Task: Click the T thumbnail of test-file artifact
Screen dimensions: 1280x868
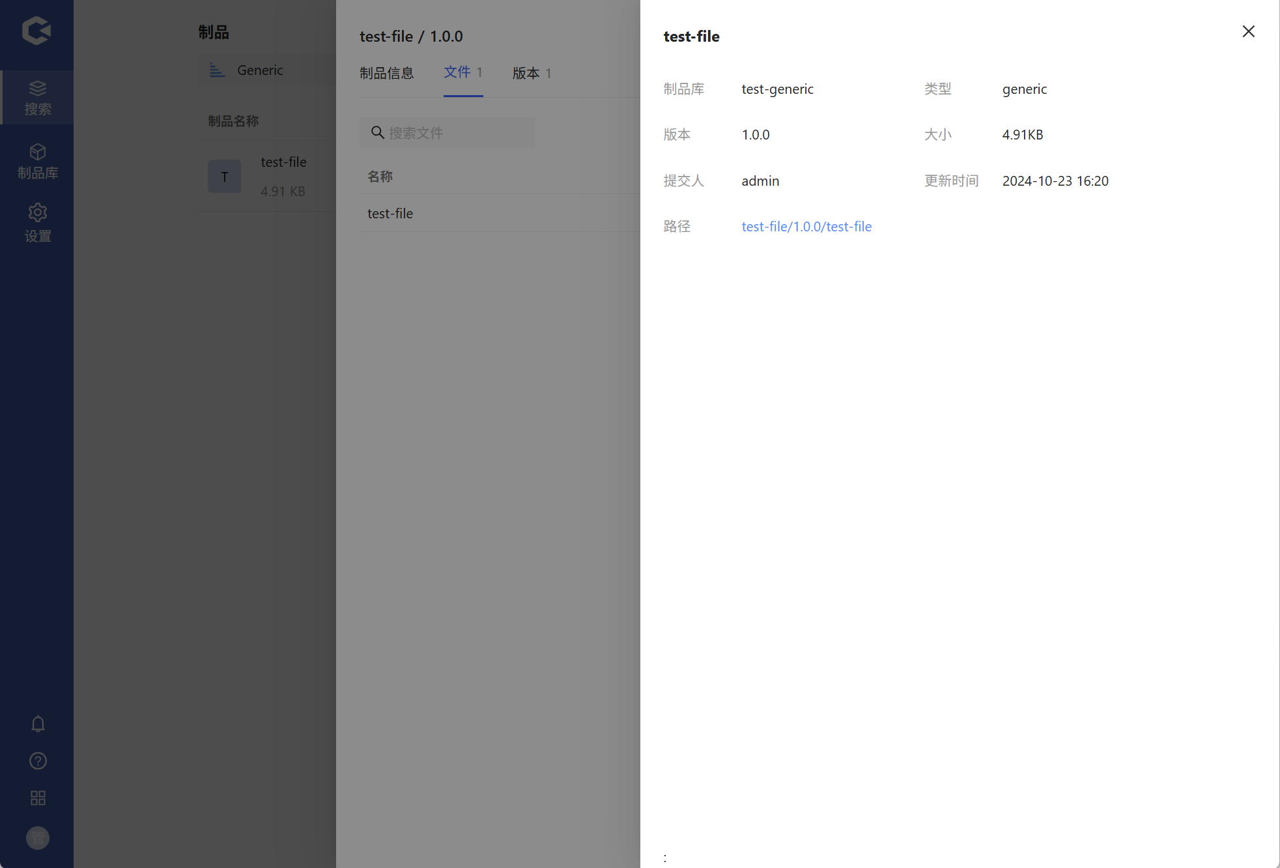Action: 224,177
